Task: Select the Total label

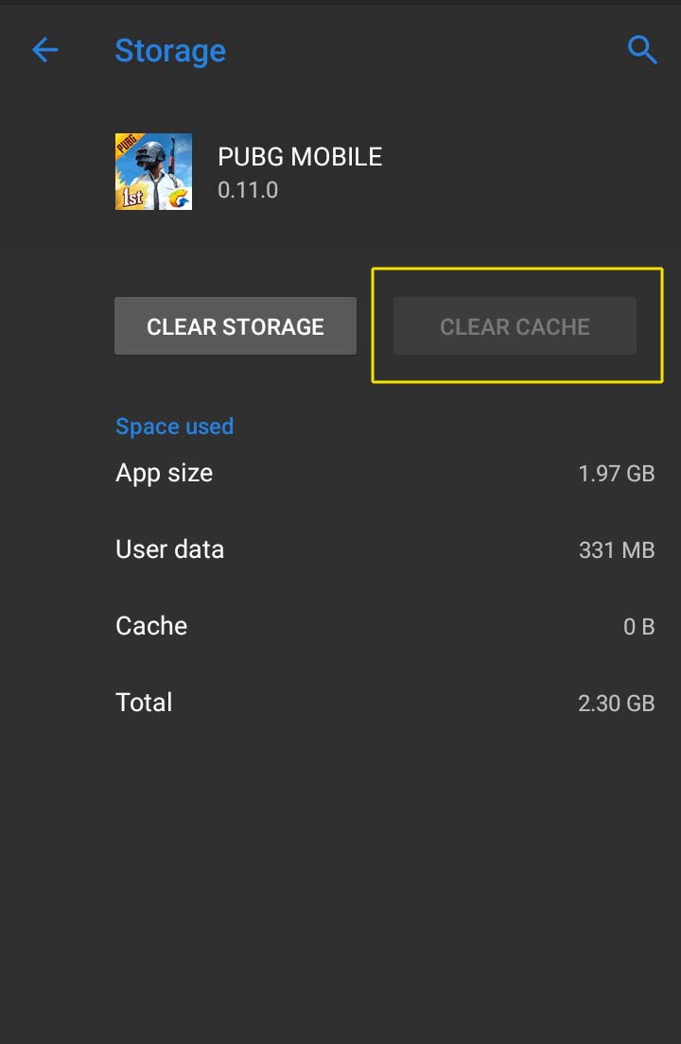Action: click(144, 703)
